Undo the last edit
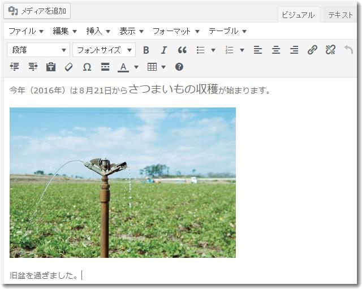 click(348, 50)
